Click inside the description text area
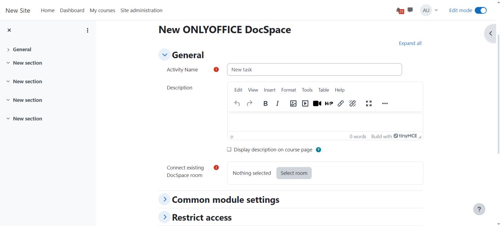Viewport: 501px width, 226px height. 325,122
